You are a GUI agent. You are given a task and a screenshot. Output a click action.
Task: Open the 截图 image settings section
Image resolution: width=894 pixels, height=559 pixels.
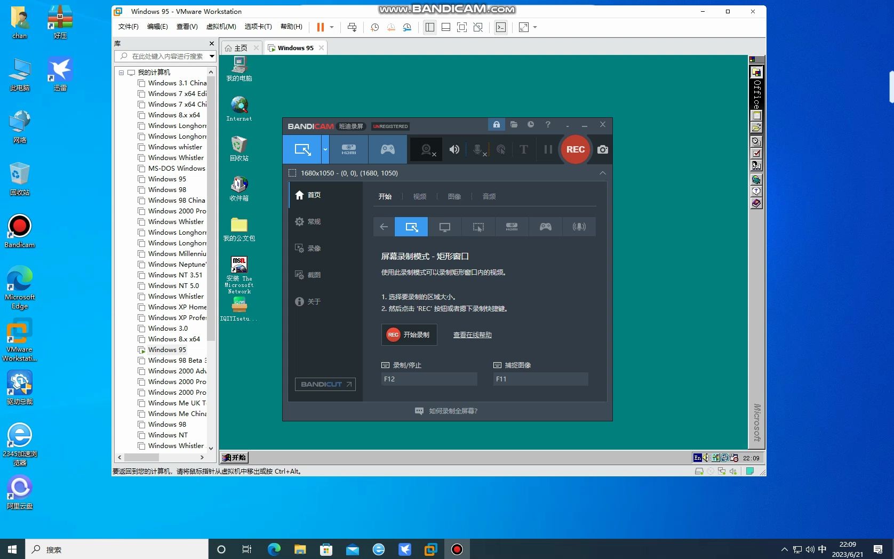pos(325,275)
